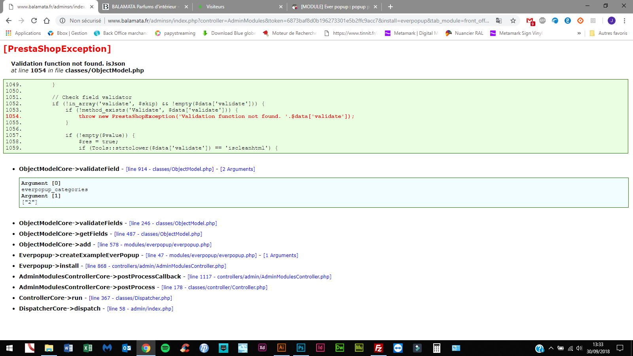The width and height of the screenshot is (633, 356).
Task: Go to the browser home page
Action: [47, 21]
